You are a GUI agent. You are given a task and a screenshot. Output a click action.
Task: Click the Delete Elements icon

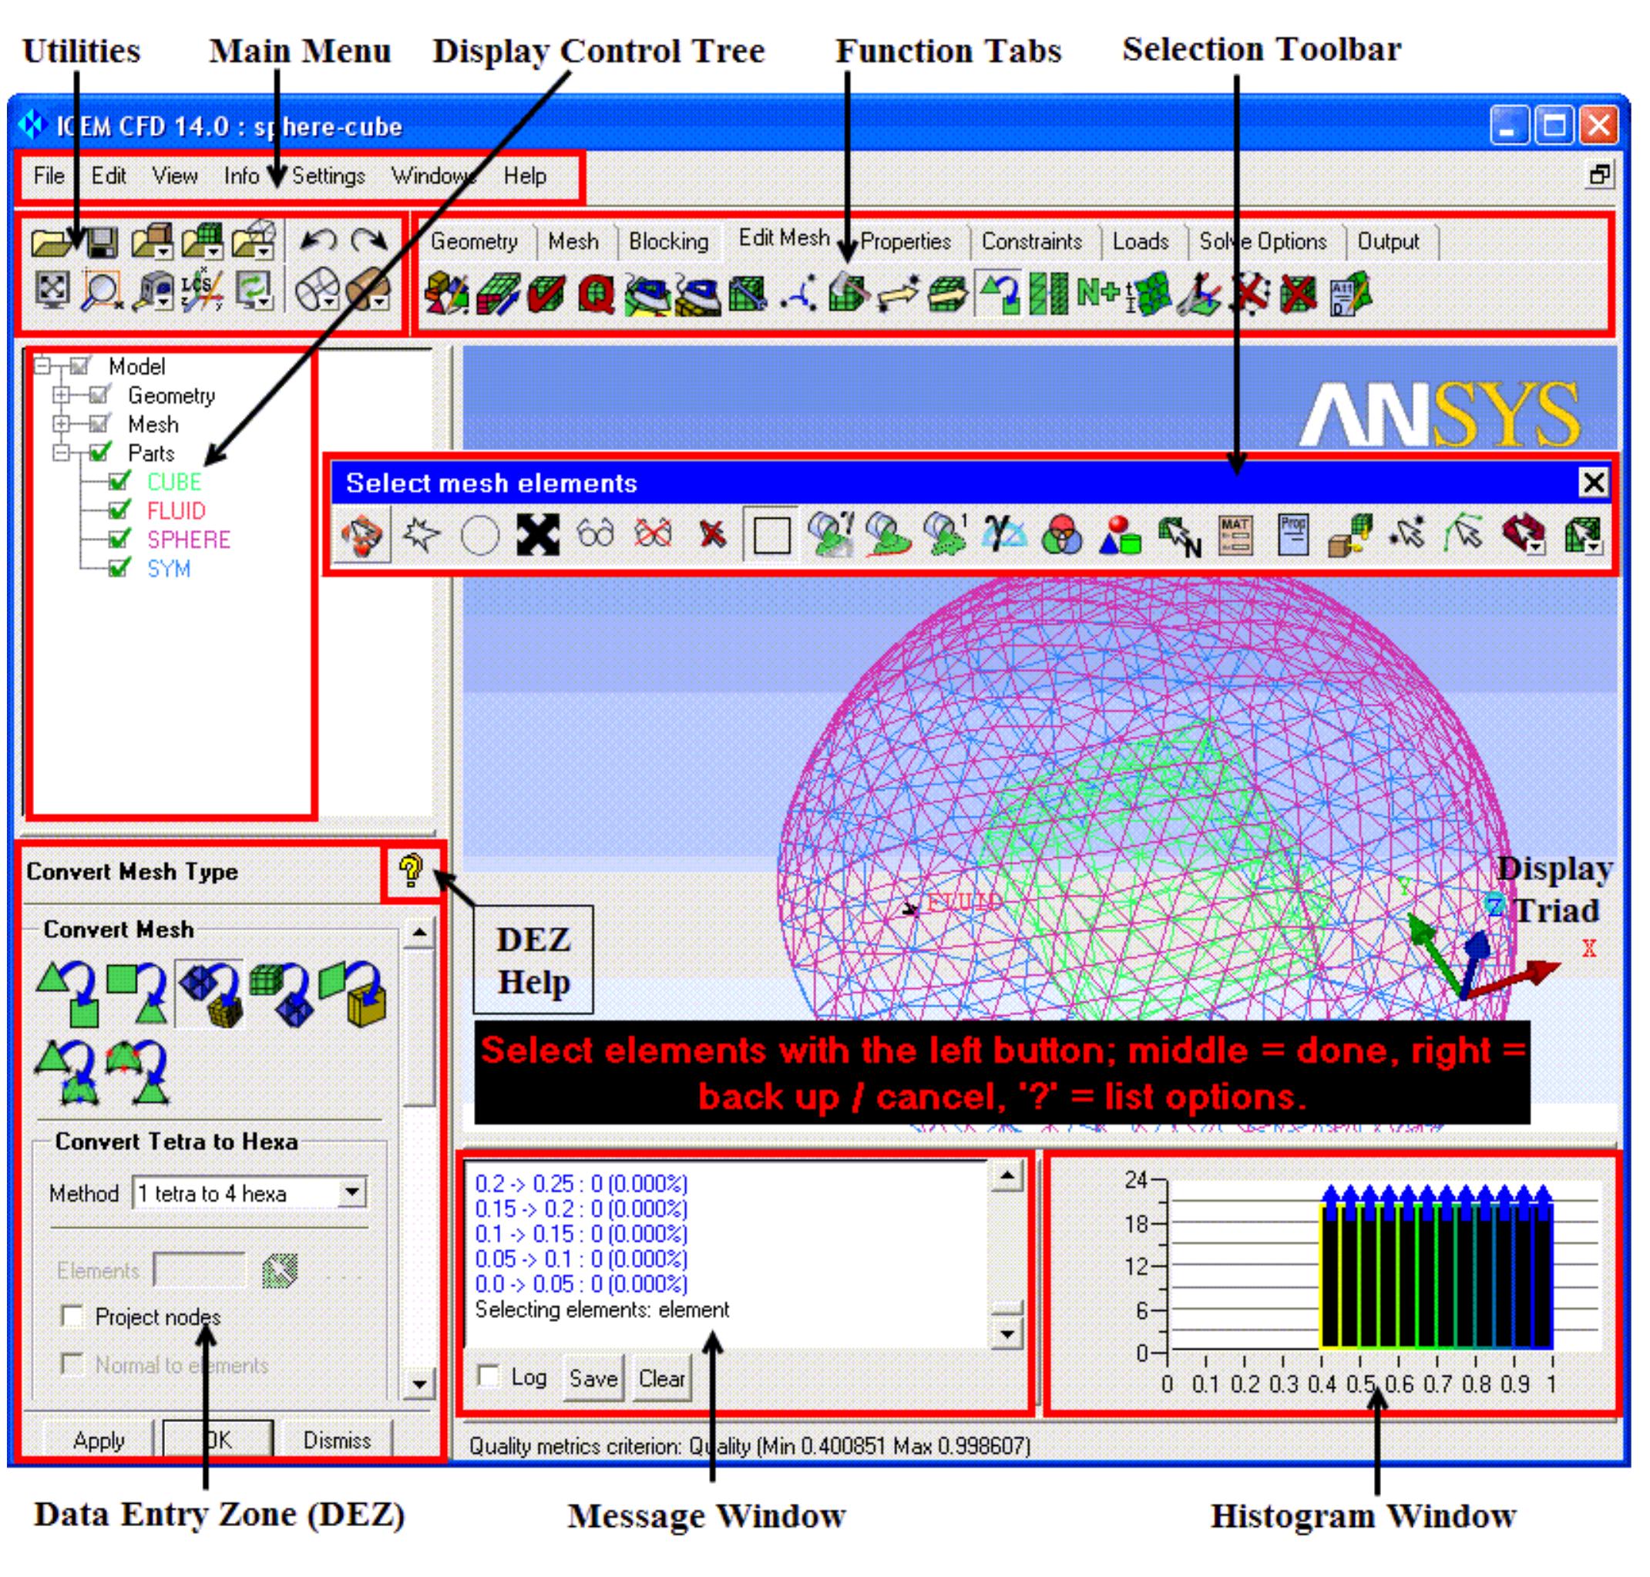pos(1297,294)
